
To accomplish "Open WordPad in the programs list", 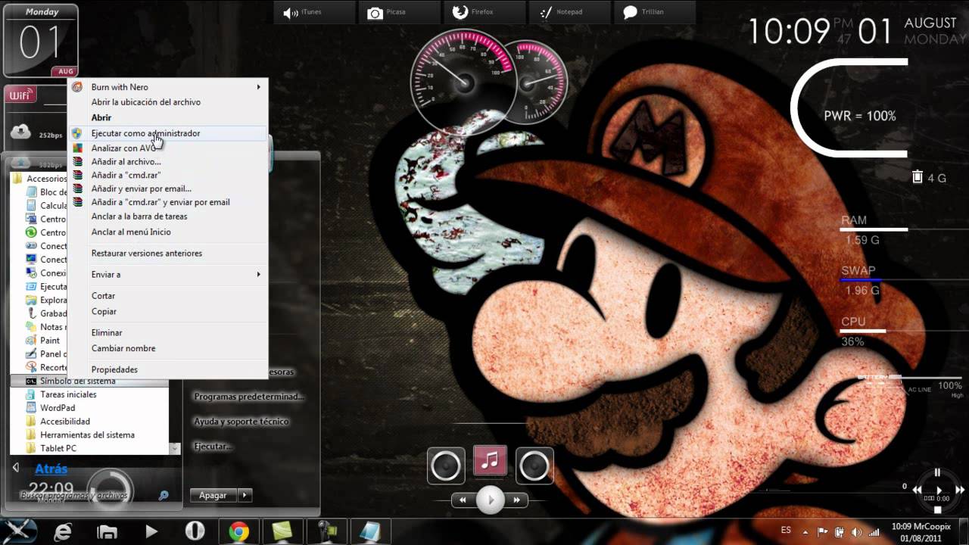I will pos(58,408).
